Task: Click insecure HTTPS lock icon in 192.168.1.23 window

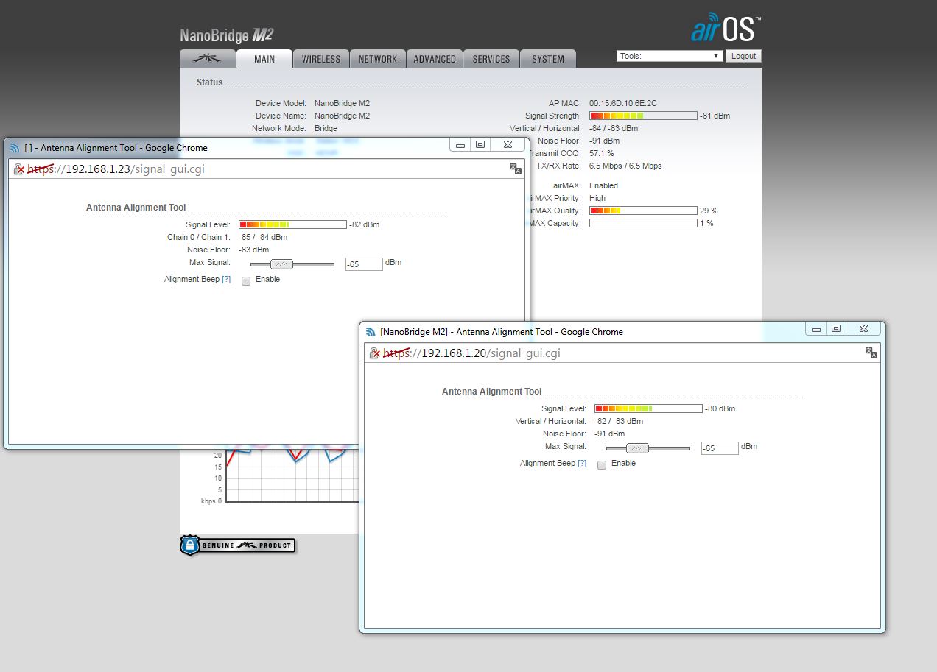Action: pos(20,169)
